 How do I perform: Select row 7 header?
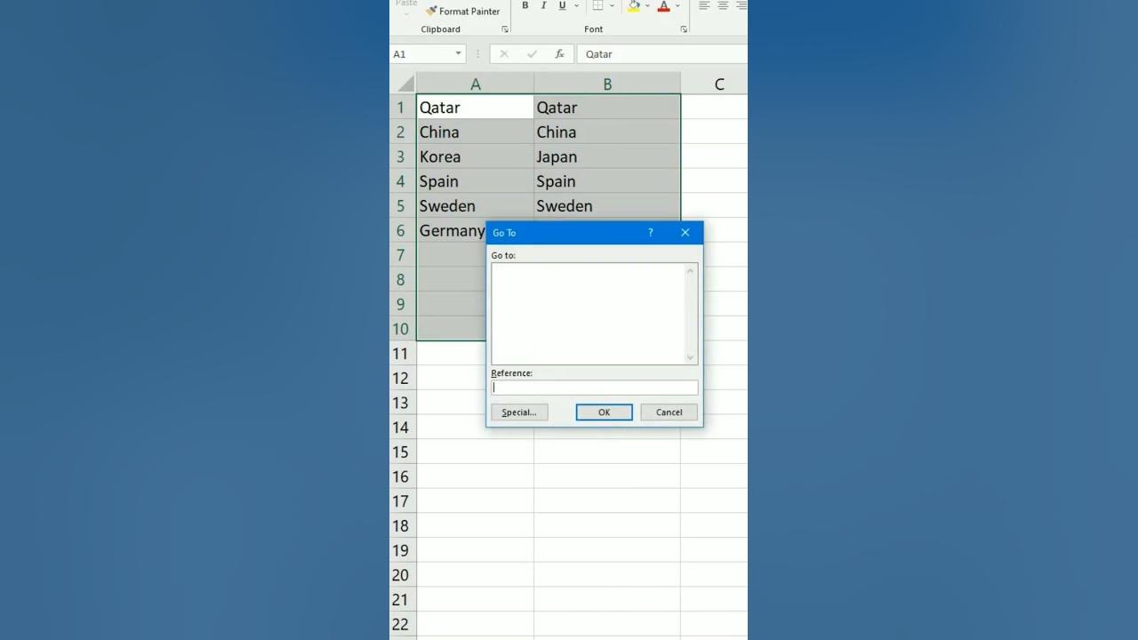401,255
